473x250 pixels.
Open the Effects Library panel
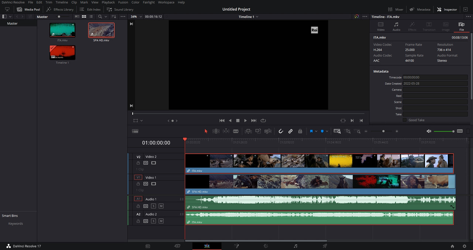click(x=60, y=9)
